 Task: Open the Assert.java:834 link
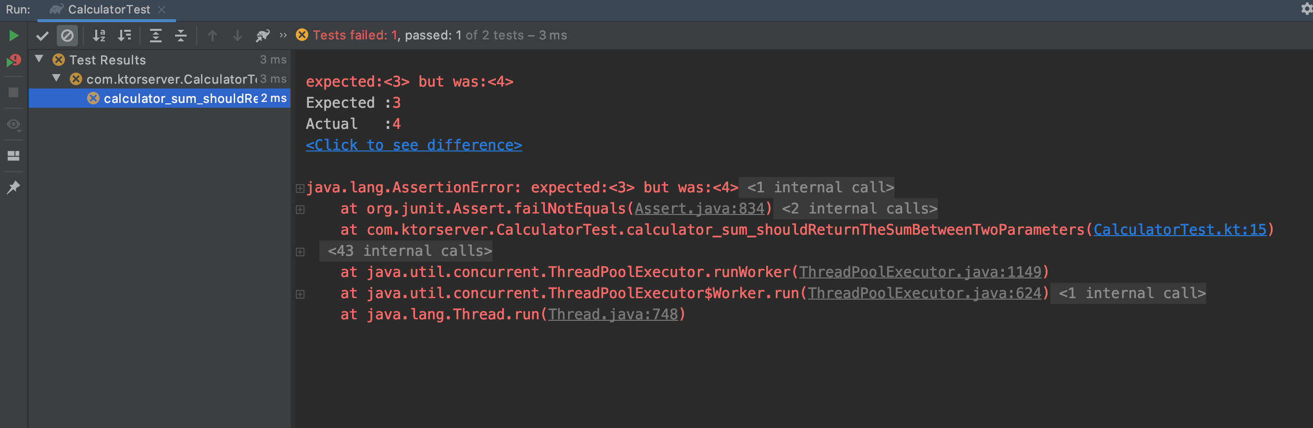pos(699,209)
